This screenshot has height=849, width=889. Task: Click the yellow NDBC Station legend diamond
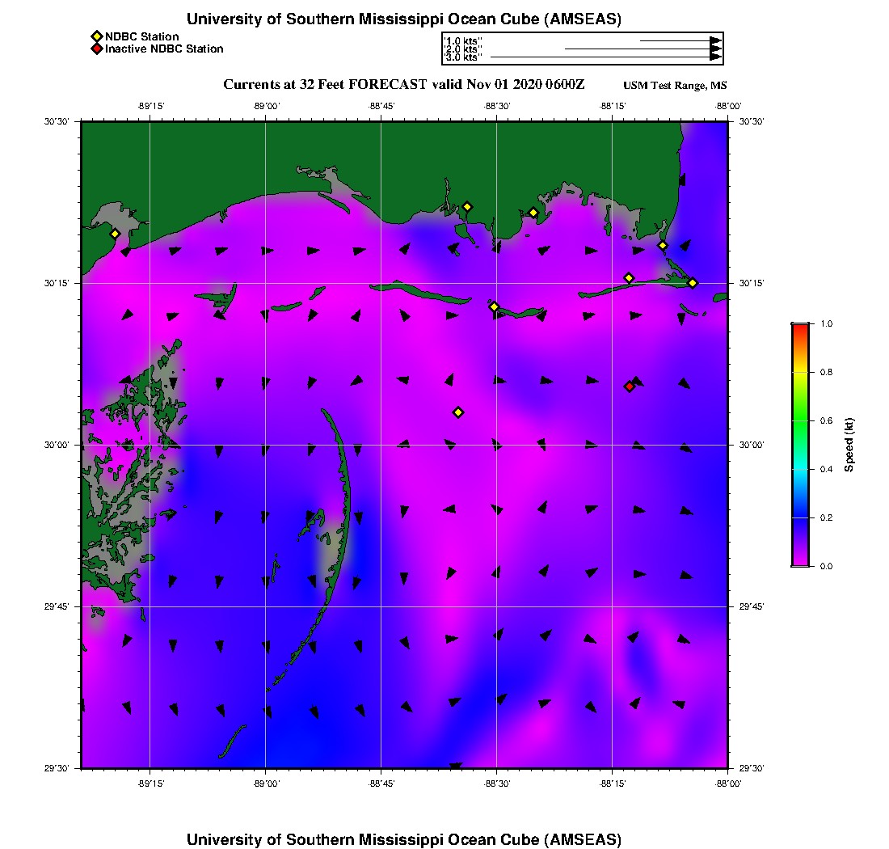[96, 36]
